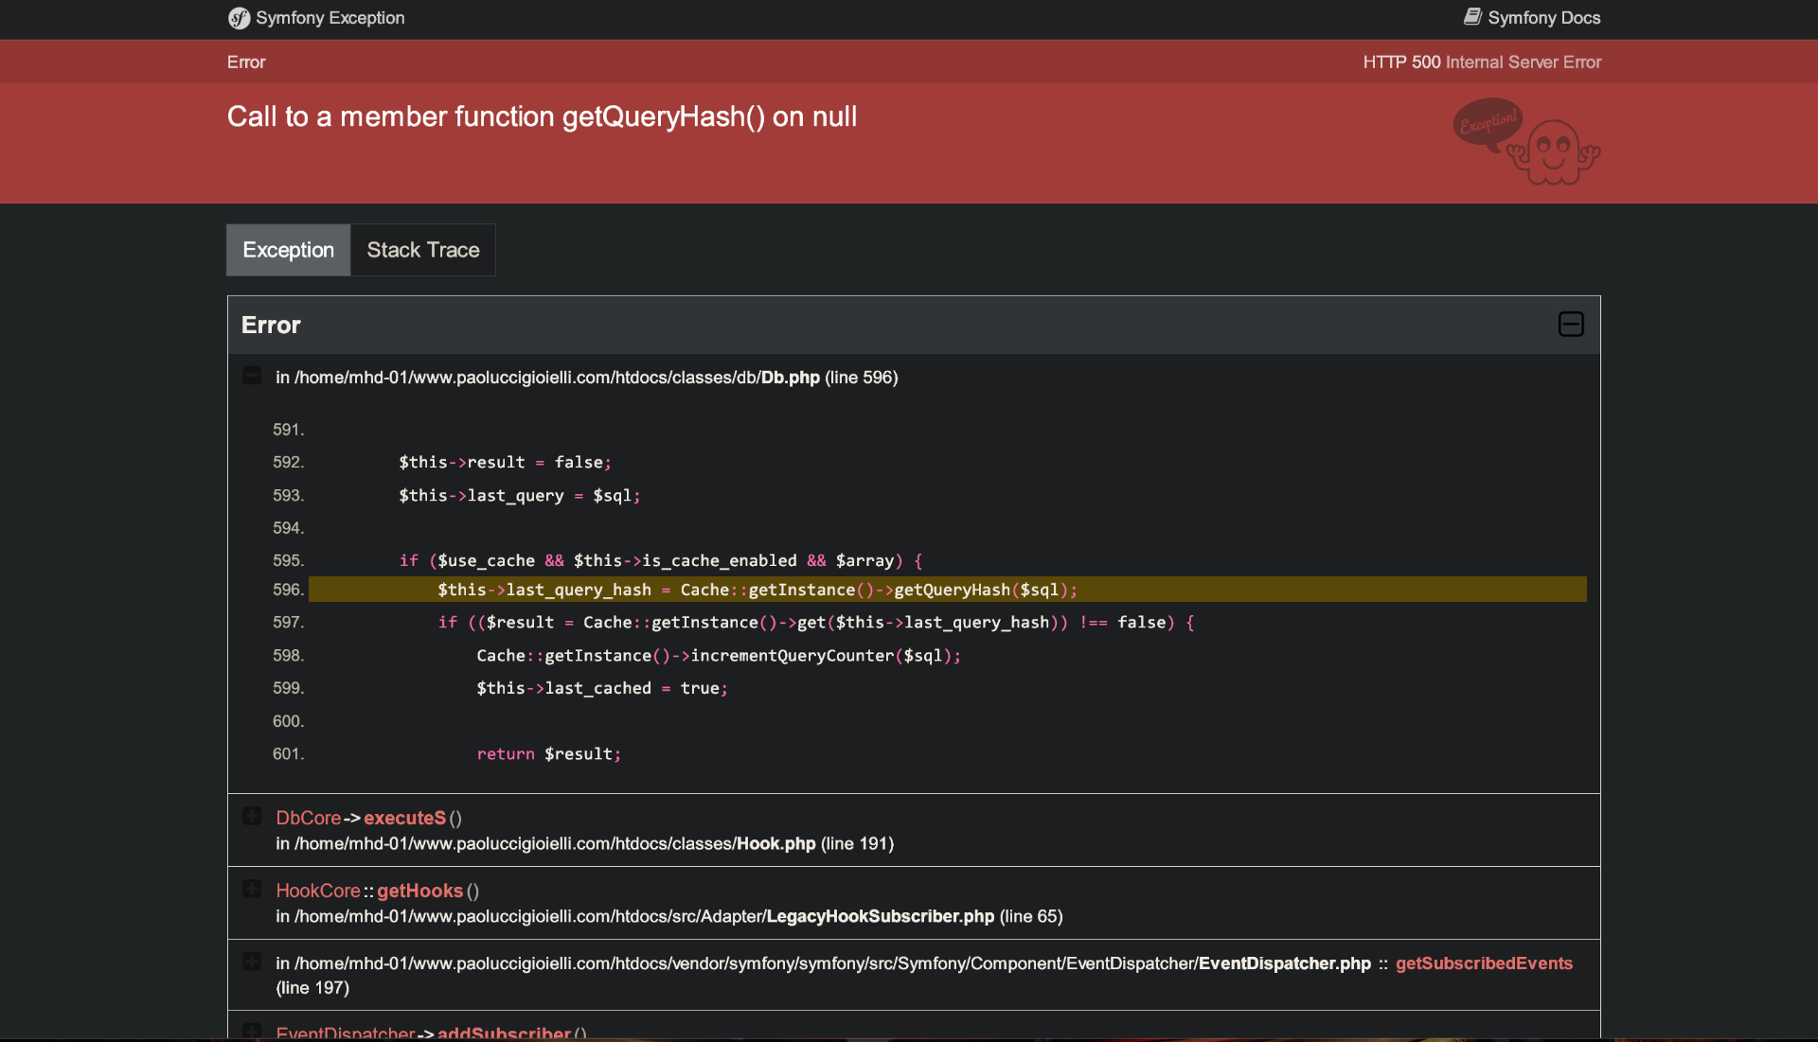Click the getSubscribedEvents method name
The width and height of the screenshot is (1818, 1042).
pos(1484,963)
